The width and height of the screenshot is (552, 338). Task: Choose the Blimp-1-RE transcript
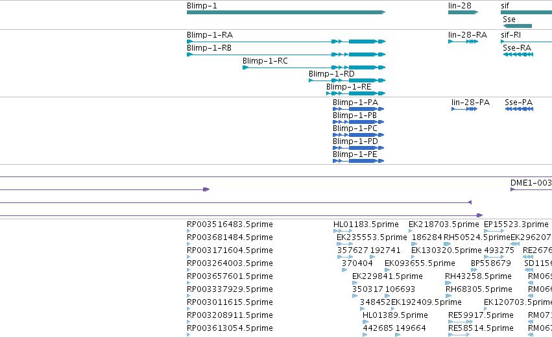point(356,93)
